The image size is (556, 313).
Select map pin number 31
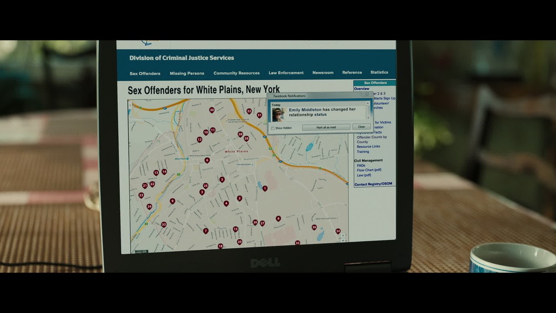(x=259, y=115)
